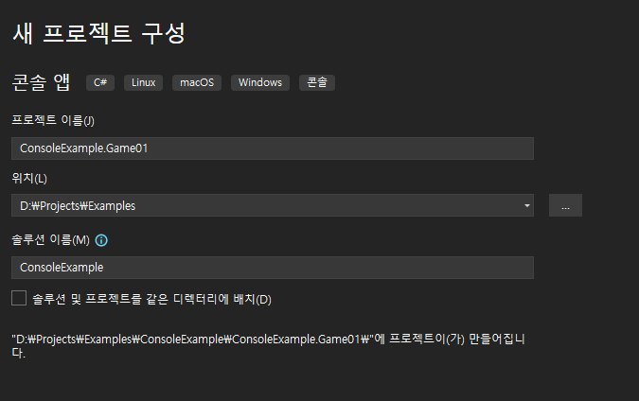Click the browse location ellipsis button
Image resolution: width=639 pixels, height=401 pixels.
[565, 205]
